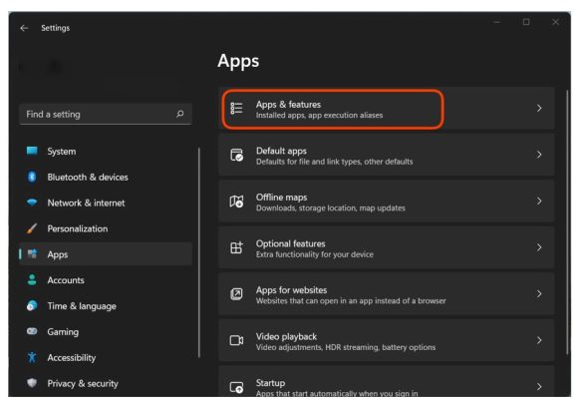This screenshot has width=585, height=399.
Task: Click the Accessibility figure icon
Action: [32, 357]
